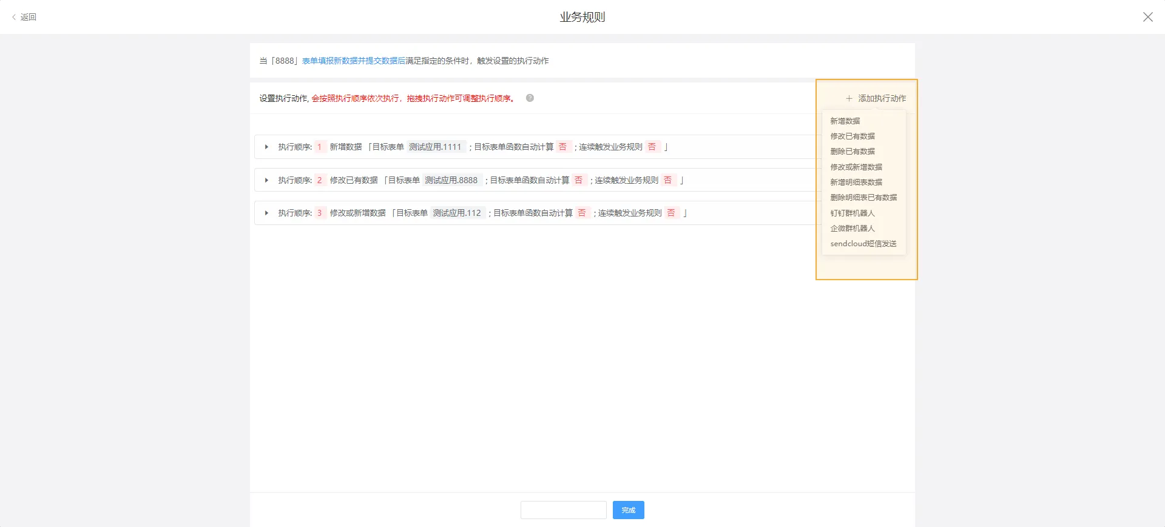Image resolution: width=1165 pixels, height=527 pixels.
Task: Expand execution order 2 row
Action: 266,180
